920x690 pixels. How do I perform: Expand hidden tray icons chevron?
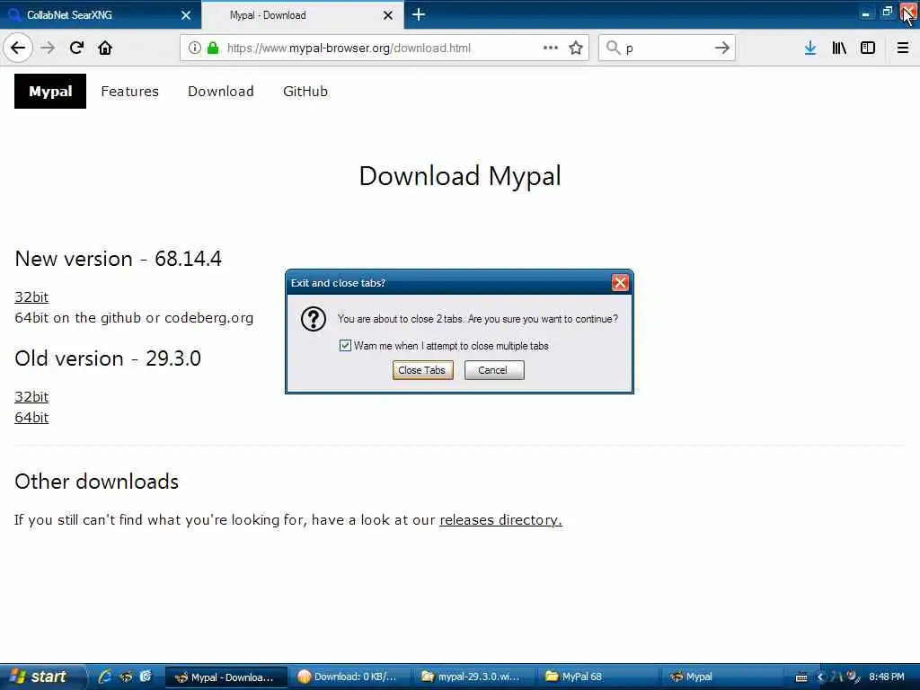point(821,677)
